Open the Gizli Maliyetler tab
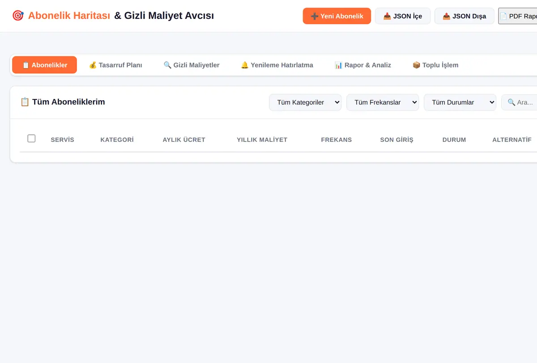Image resolution: width=537 pixels, height=363 pixels. pos(192,65)
